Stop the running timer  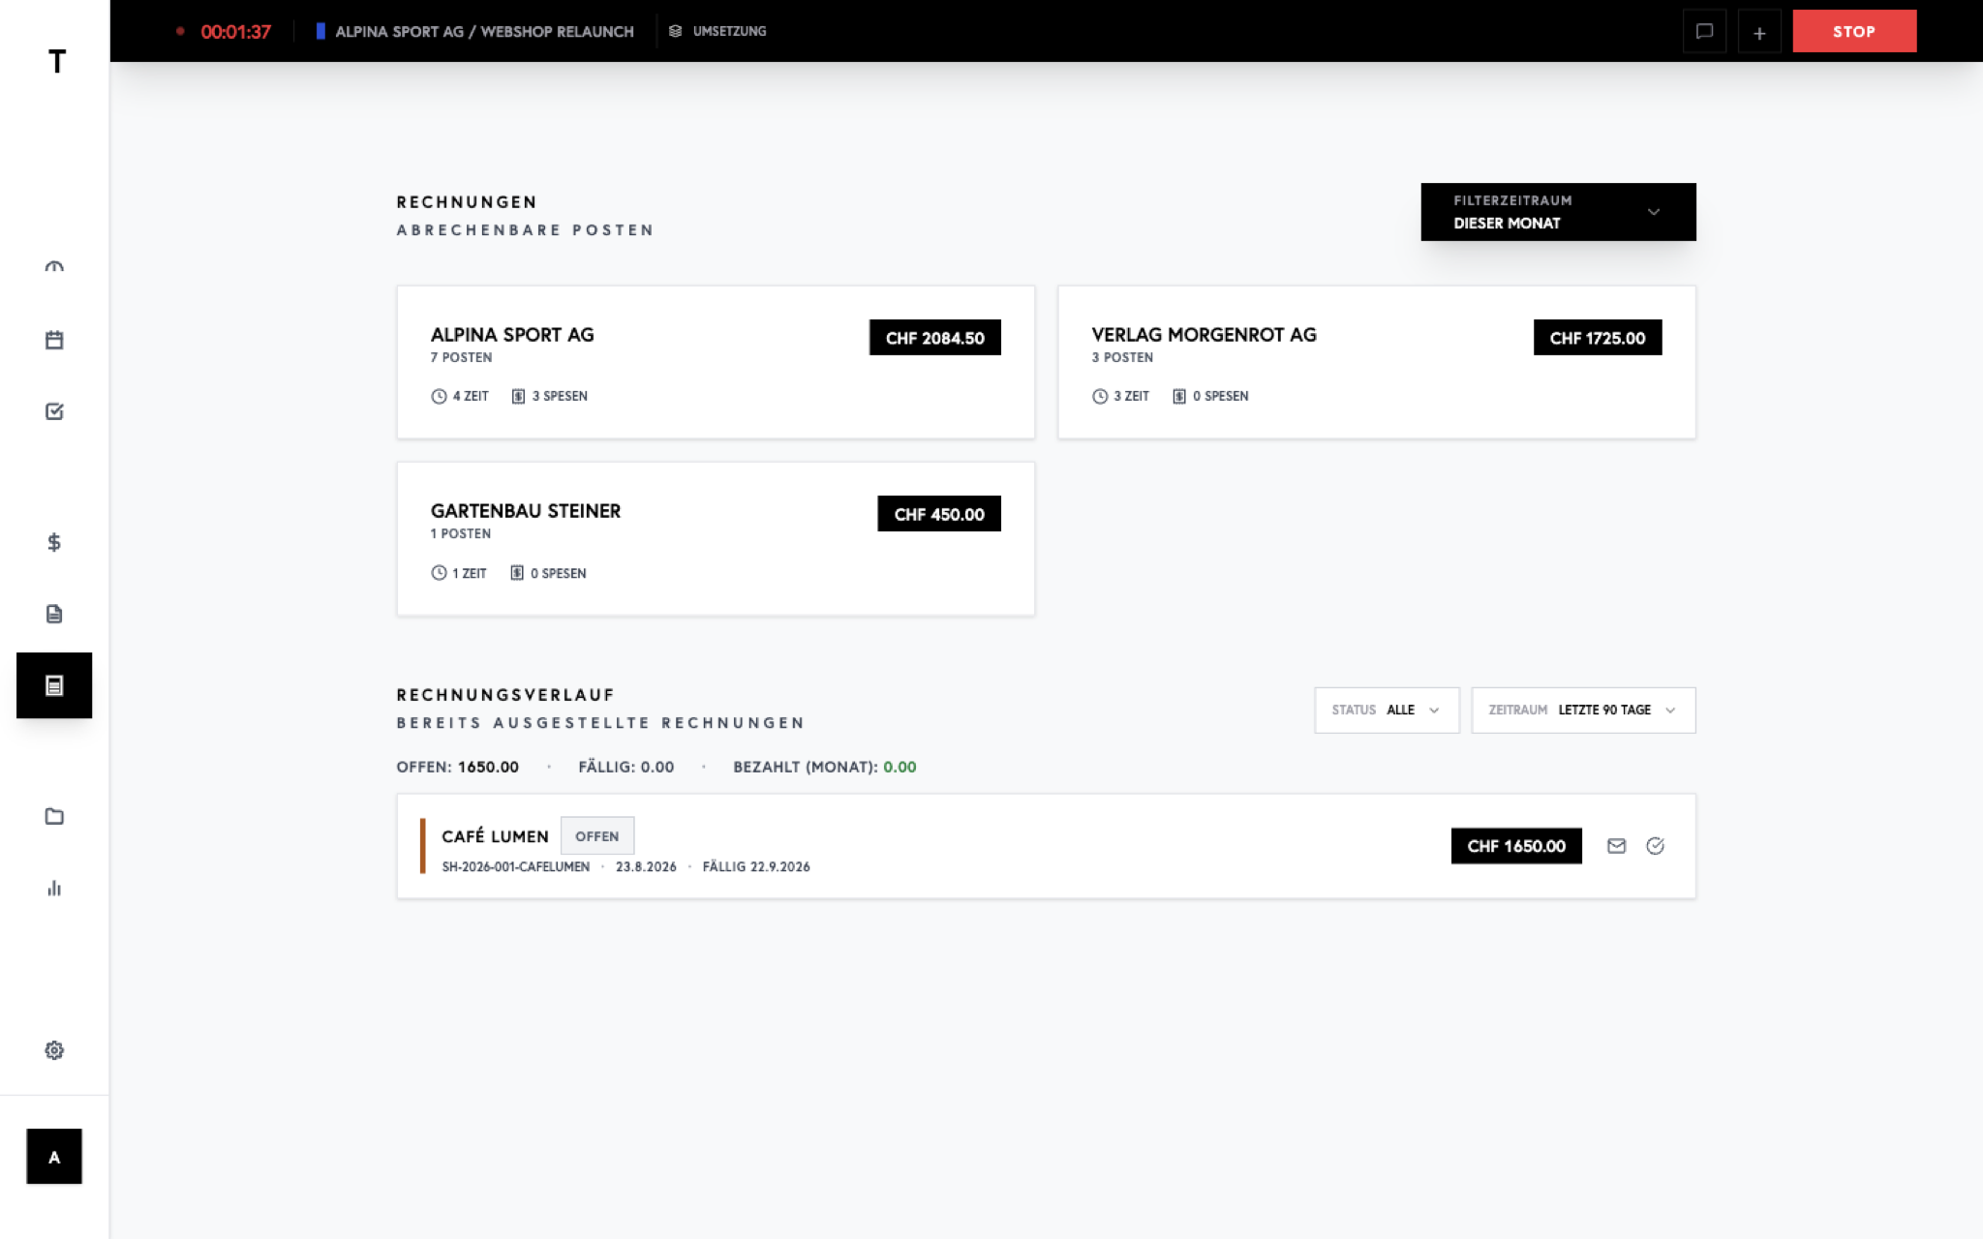(x=1854, y=31)
